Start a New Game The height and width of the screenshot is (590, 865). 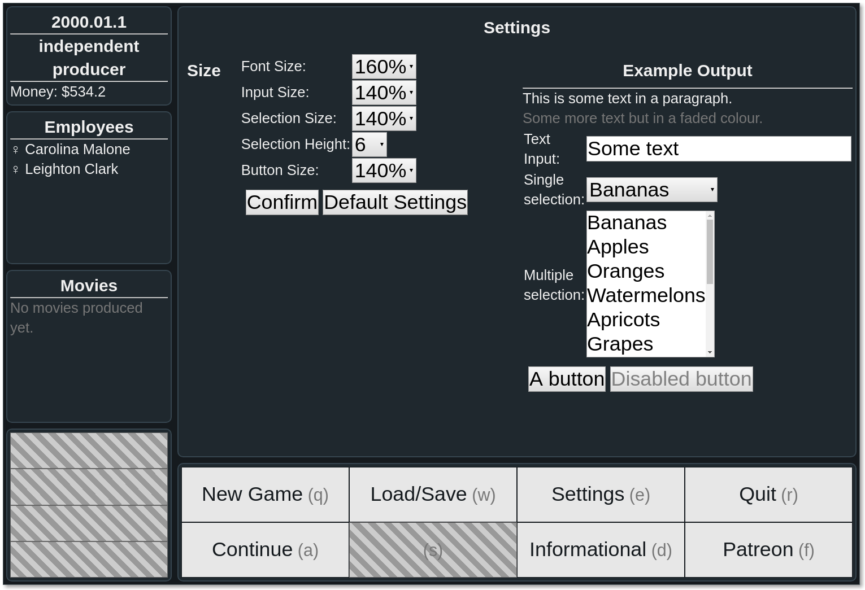click(x=265, y=495)
